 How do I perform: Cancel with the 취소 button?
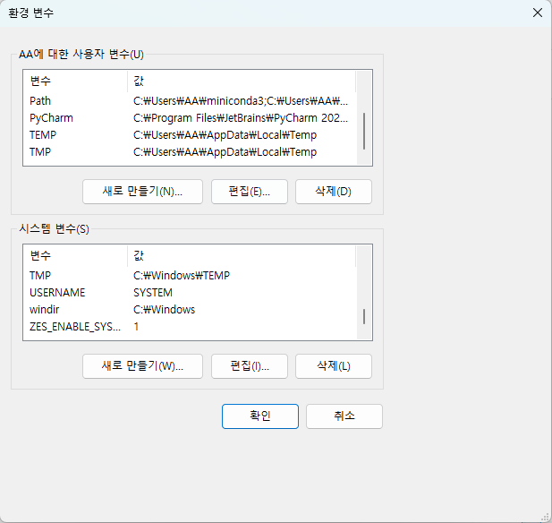pos(344,416)
